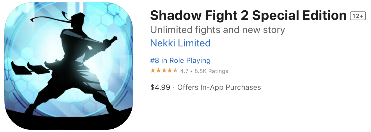Click the 4.7 average rating number
This screenshot has height=132, width=371.
click(184, 71)
